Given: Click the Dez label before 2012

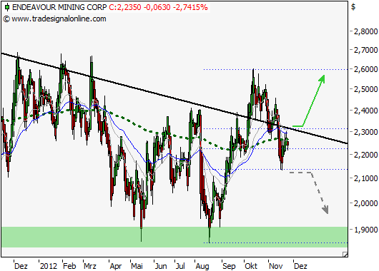Looking at the screenshot, I should (x=21, y=266).
